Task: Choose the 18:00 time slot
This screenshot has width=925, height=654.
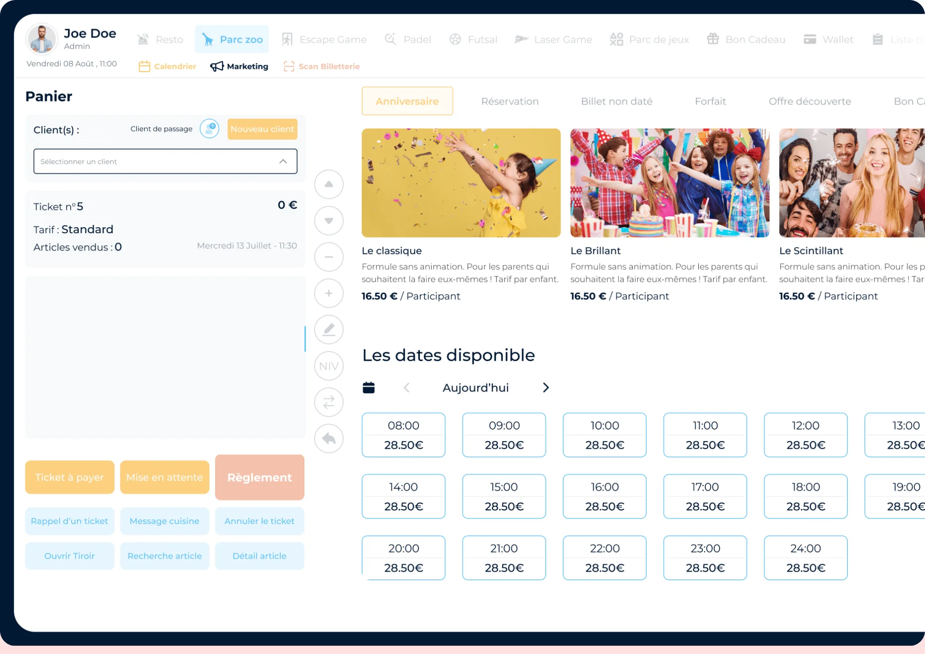Action: coord(806,496)
